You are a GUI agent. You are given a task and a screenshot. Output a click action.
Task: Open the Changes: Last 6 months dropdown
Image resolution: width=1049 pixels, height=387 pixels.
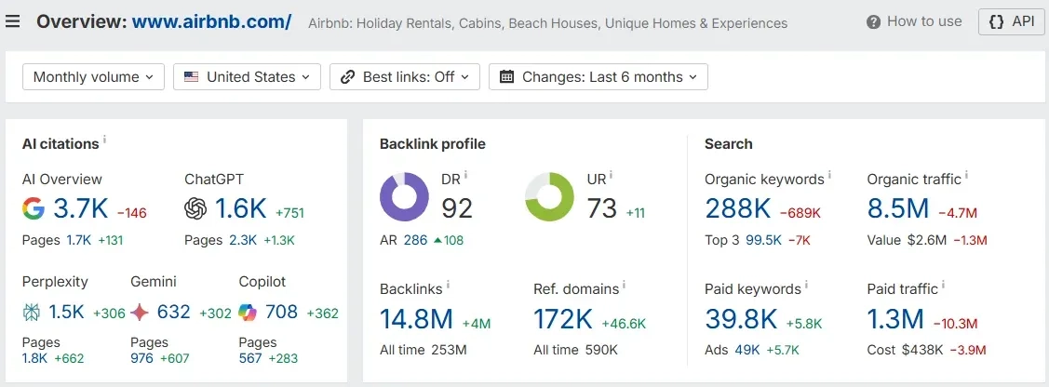coord(598,77)
